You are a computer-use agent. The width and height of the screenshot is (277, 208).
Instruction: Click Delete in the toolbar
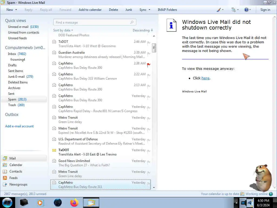(x=113, y=10)
